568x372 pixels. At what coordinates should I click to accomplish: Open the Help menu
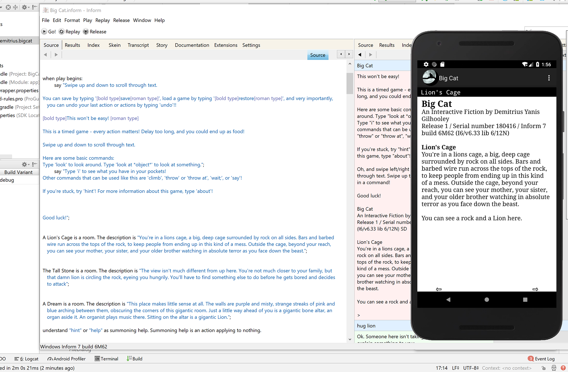(x=159, y=20)
